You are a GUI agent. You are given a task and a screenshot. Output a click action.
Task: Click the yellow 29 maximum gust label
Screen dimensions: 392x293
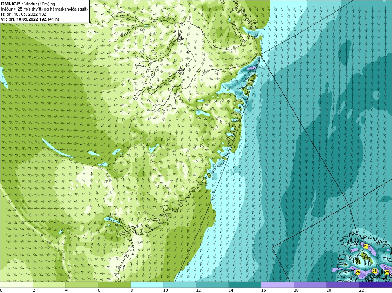(x=387, y=272)
